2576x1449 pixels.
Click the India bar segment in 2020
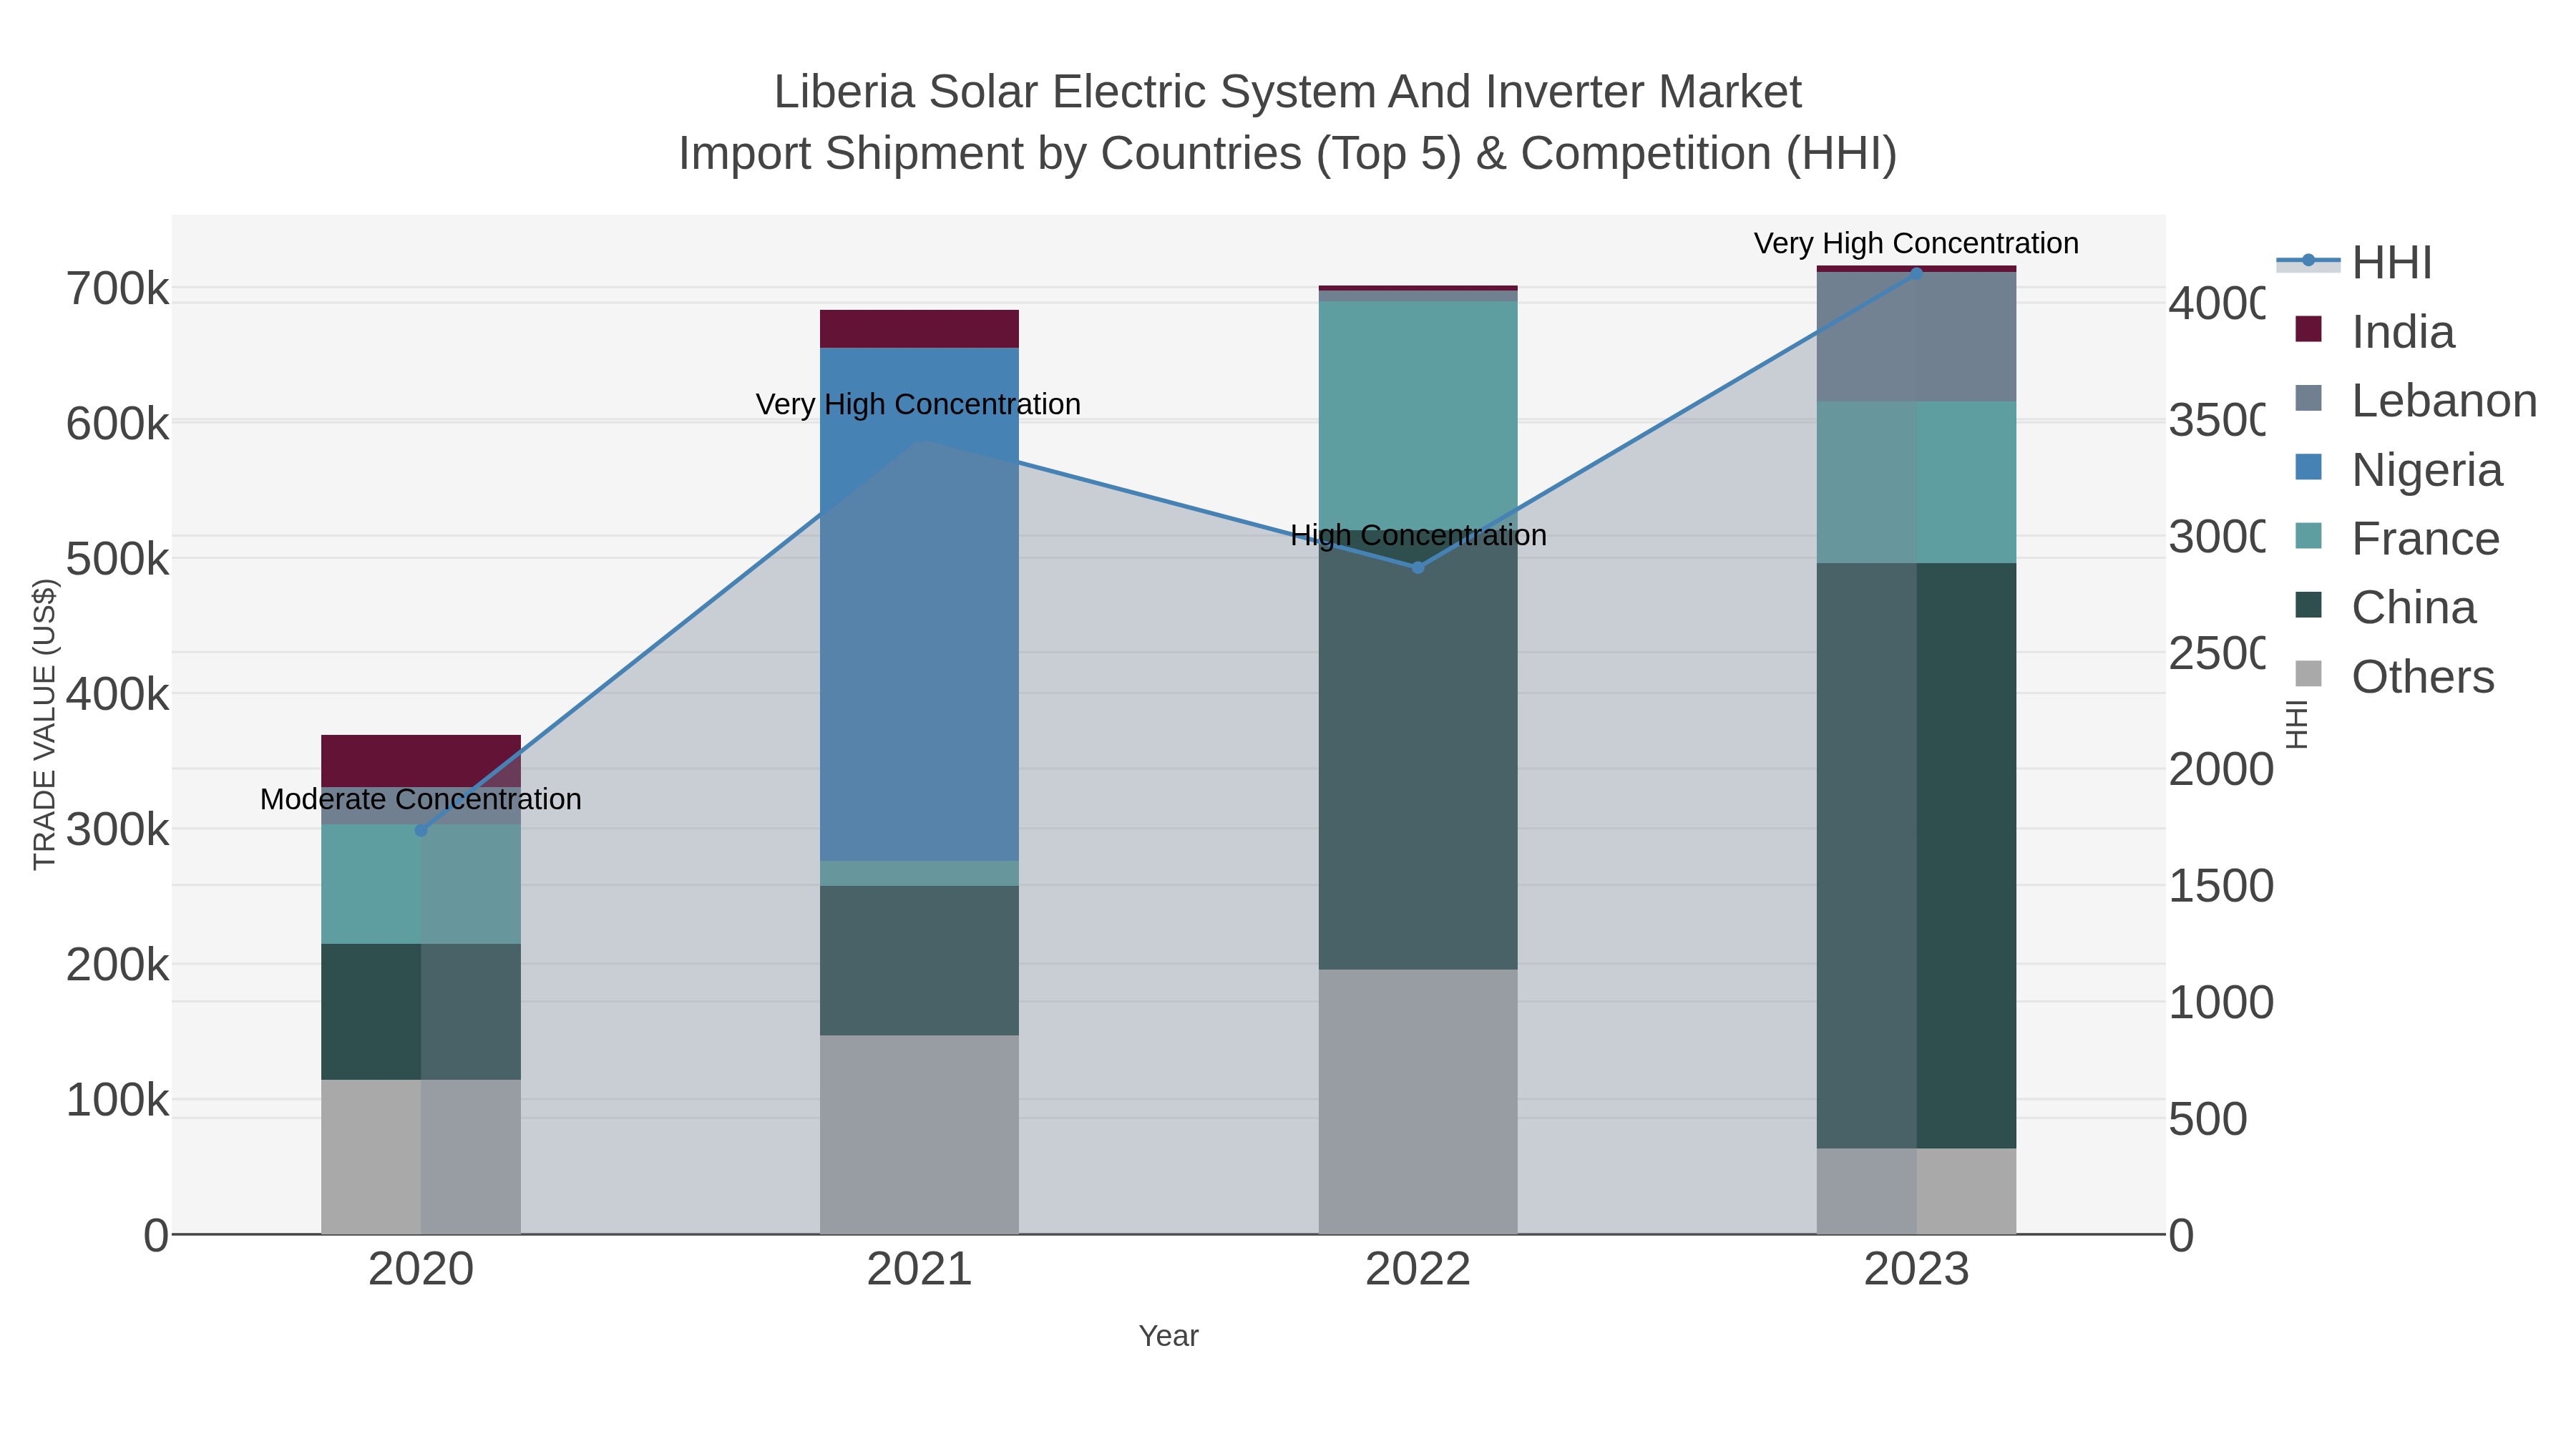coord(421,761)
